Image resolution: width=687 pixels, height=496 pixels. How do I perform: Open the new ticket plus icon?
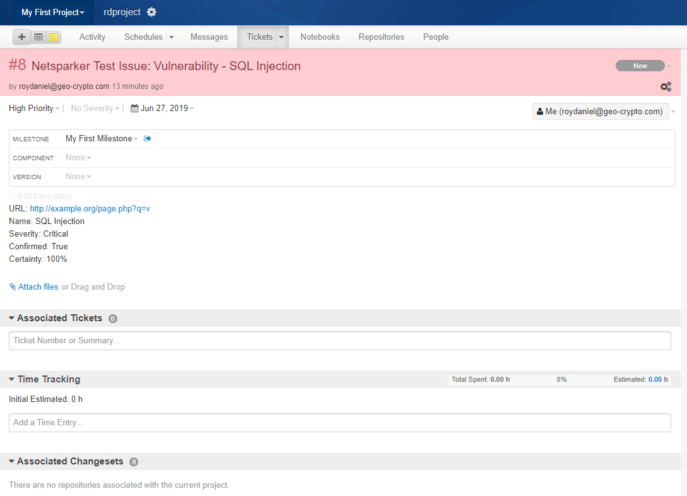point(21,37)
